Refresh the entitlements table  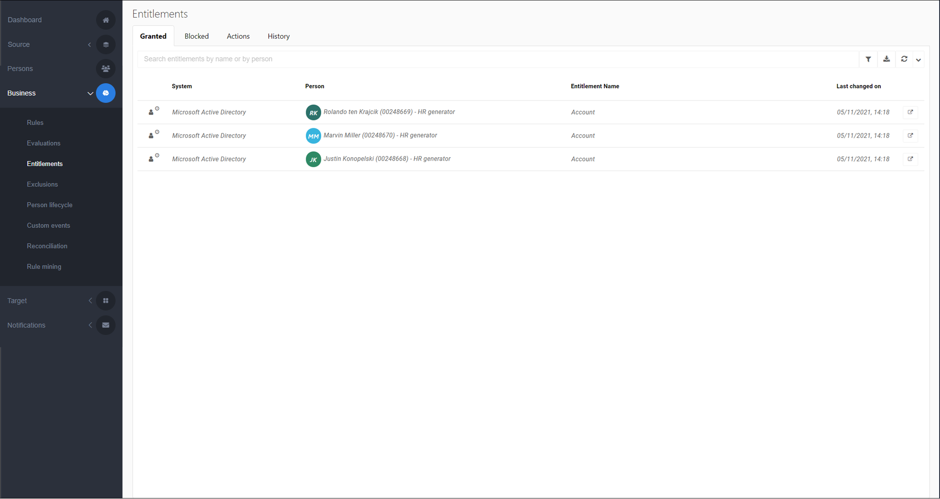pyautogui.click(x=904, y=59)
